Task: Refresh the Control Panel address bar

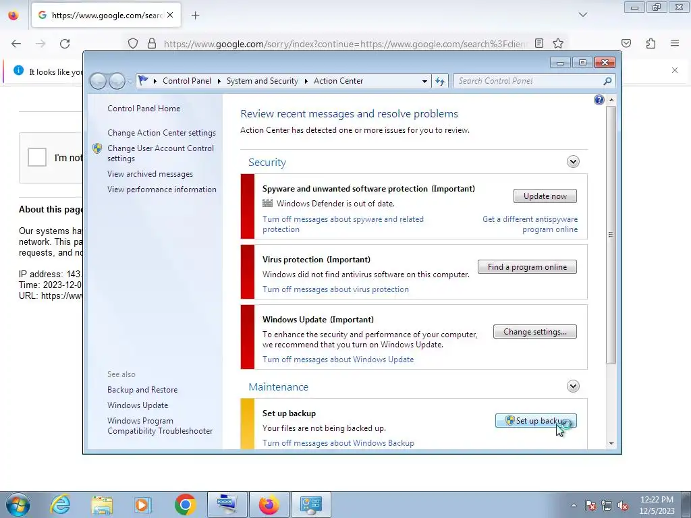Action: pyautogui.click(x=440, y=81)
